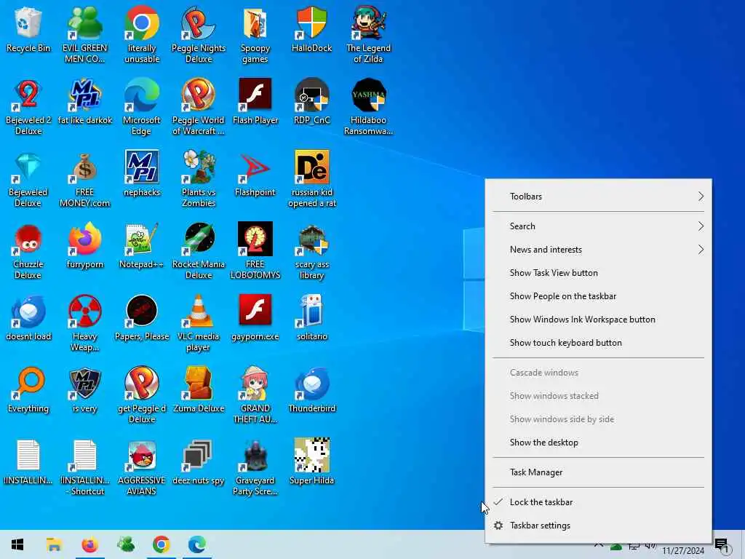Expand the Toolbars submenu
This screenshot has height=559, width=745.
(x=598, y=197)
